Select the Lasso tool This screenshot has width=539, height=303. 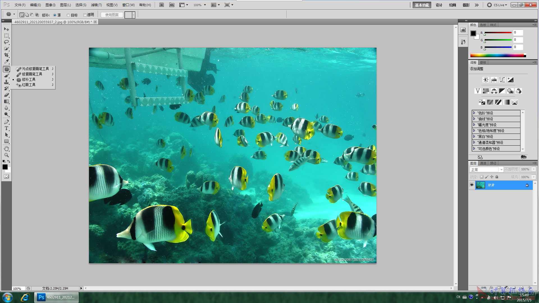(x=6, y=42)
